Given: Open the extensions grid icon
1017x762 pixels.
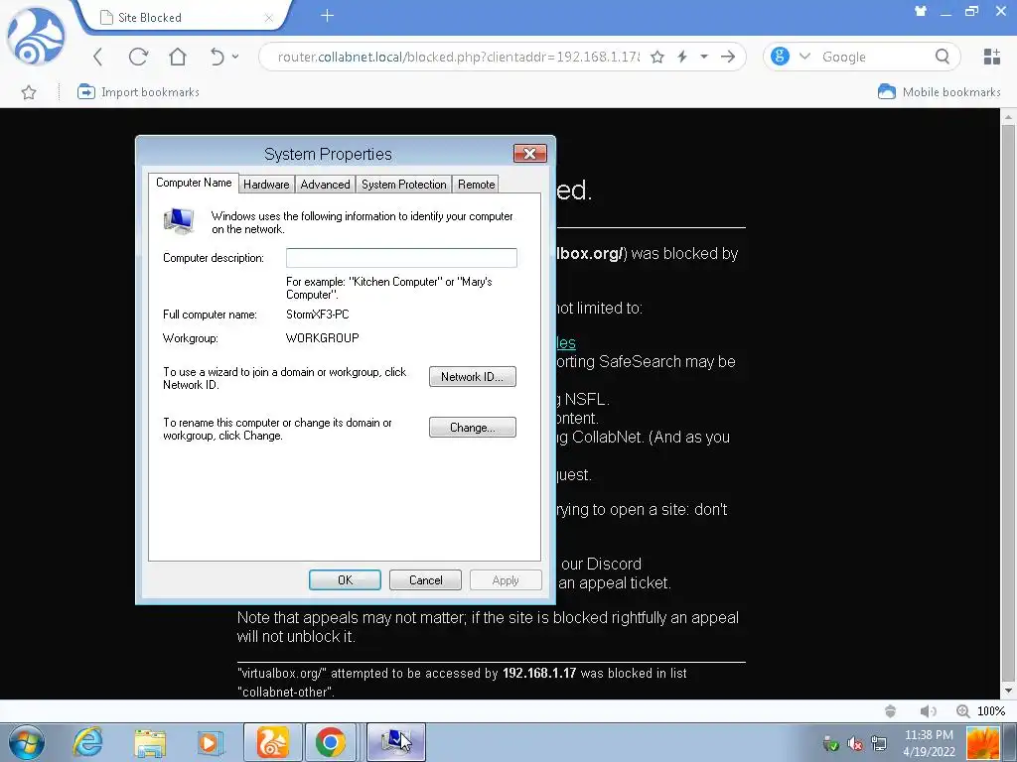Looking at the screenshot, I should point(991,57).
